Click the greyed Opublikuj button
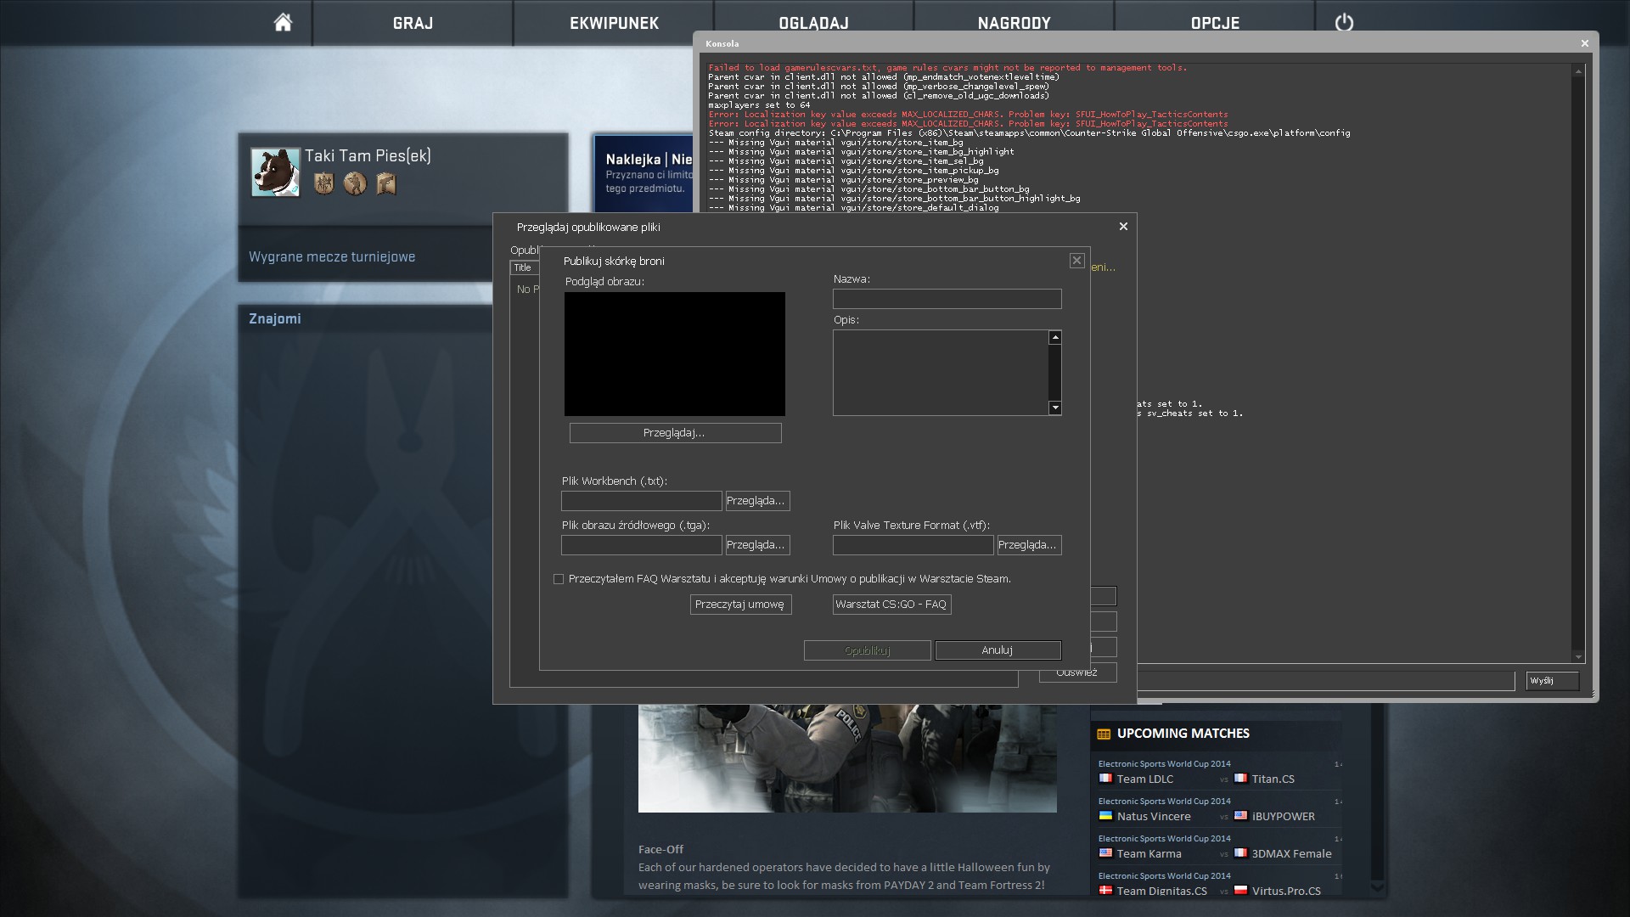1630x917 pixels. (867, 650)
